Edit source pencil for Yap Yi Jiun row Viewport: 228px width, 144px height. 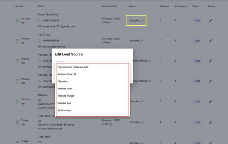click(x=142, y=41)
